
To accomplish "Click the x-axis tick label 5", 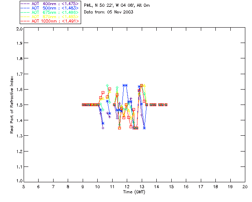I will (x=24, y=187).
